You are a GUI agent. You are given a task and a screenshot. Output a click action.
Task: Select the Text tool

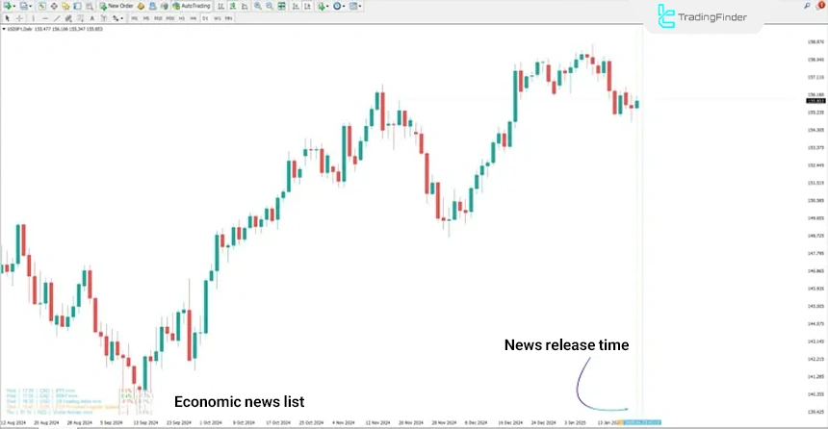tap(91, 18)
